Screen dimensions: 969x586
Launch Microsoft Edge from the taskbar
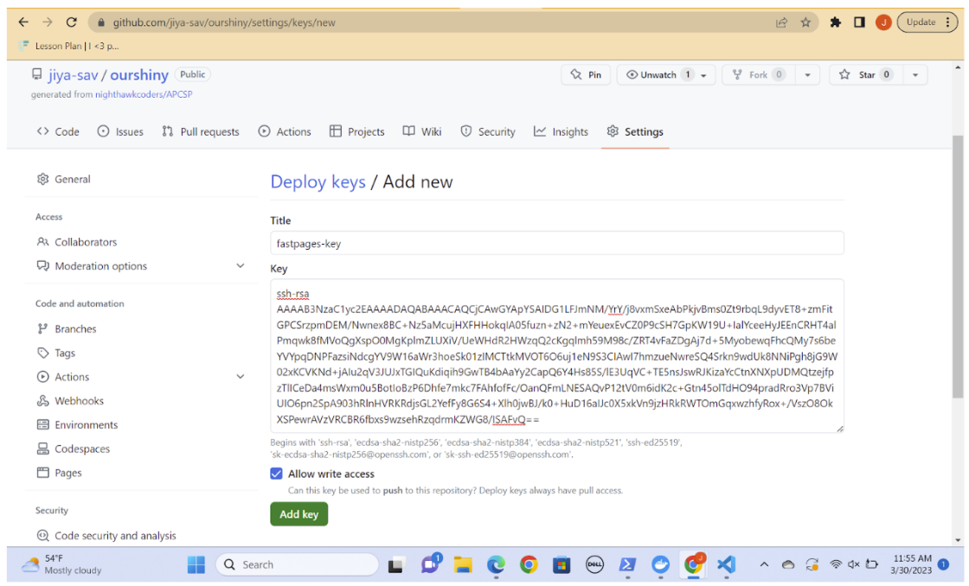click(496, 565)
